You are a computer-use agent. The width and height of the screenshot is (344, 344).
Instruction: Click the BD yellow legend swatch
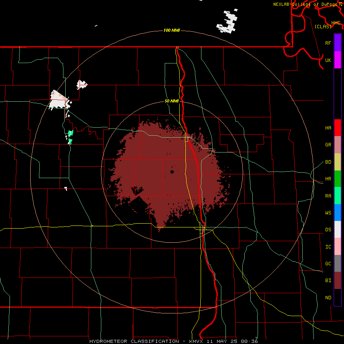pyautogui.click(x=338, y=162)
